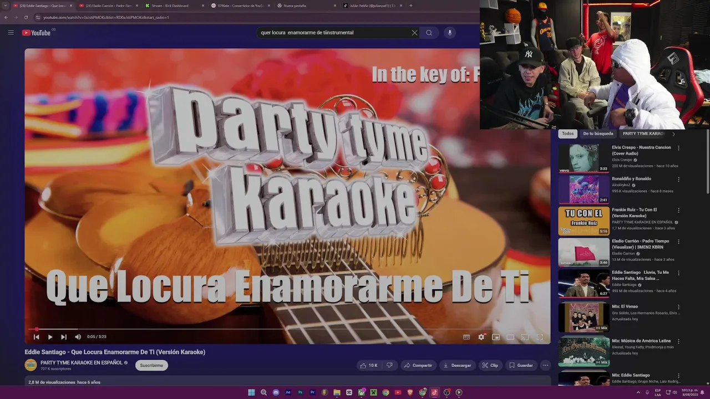This screenshot has width=710, height=399.
Task: Open more actions ellipsis below video
Action: tap(545, 365)
